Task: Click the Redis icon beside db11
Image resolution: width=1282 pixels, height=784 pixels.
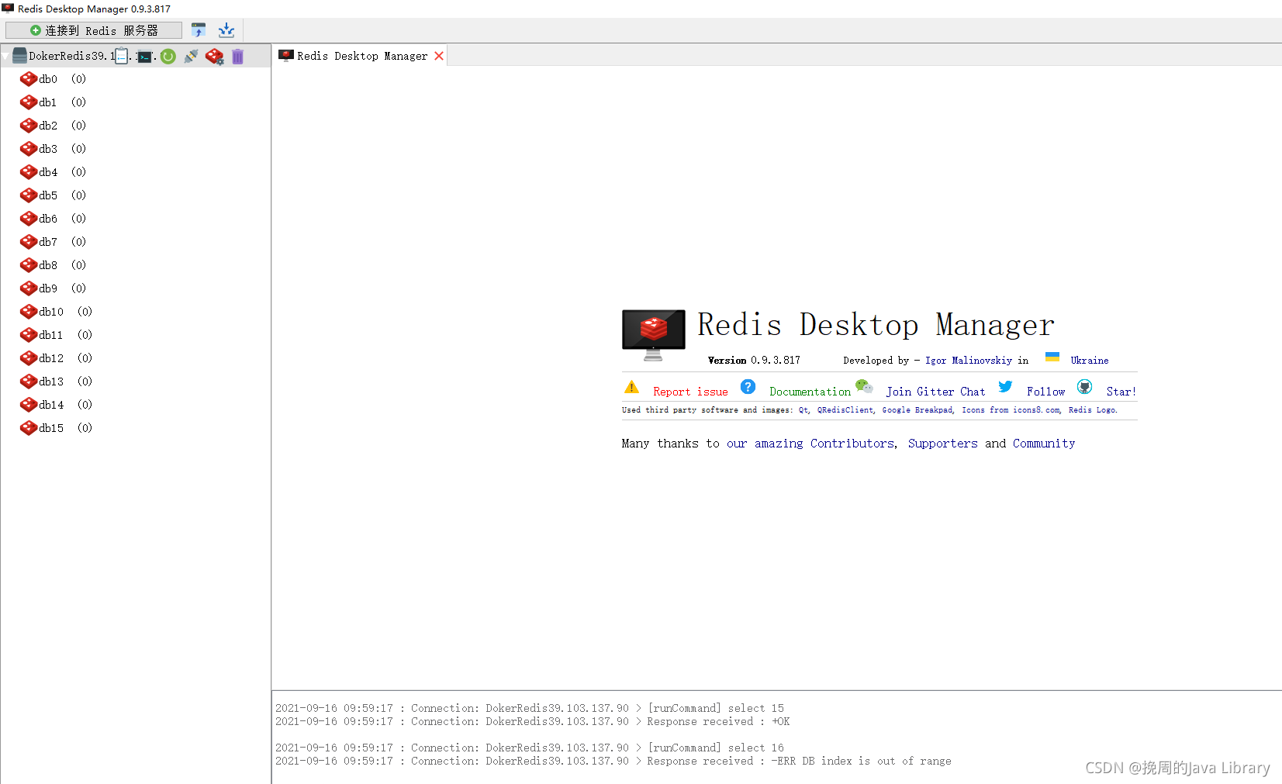Action: (x=29, y=335)
